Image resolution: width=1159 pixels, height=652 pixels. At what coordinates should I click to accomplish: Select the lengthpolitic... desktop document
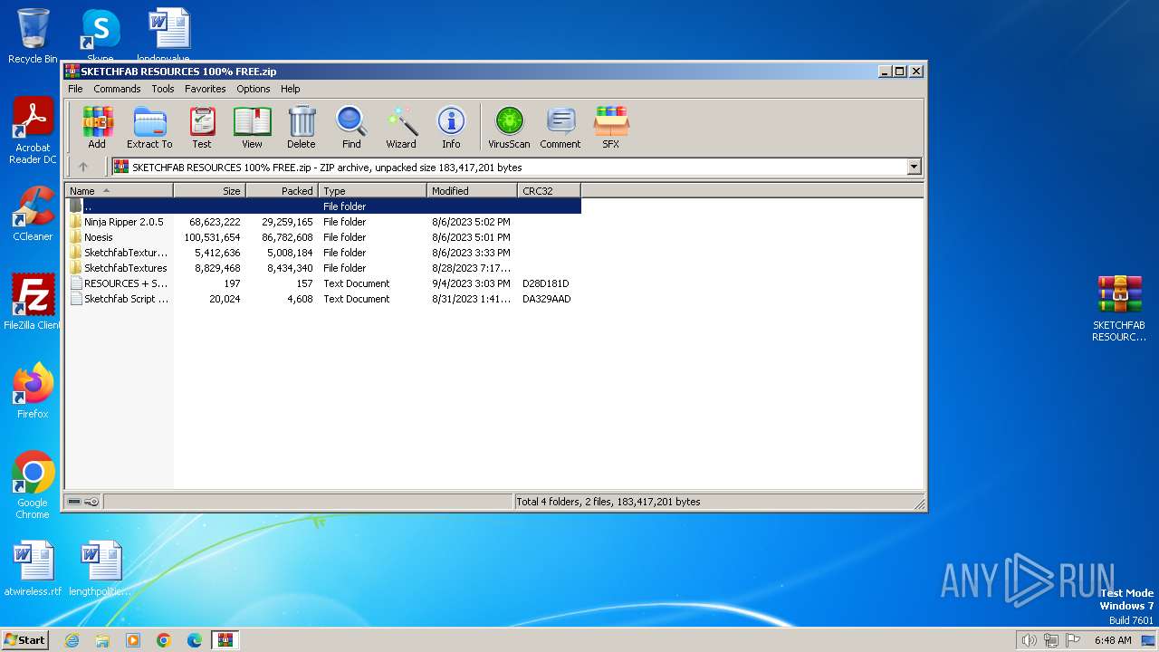[x=101, y=569]
